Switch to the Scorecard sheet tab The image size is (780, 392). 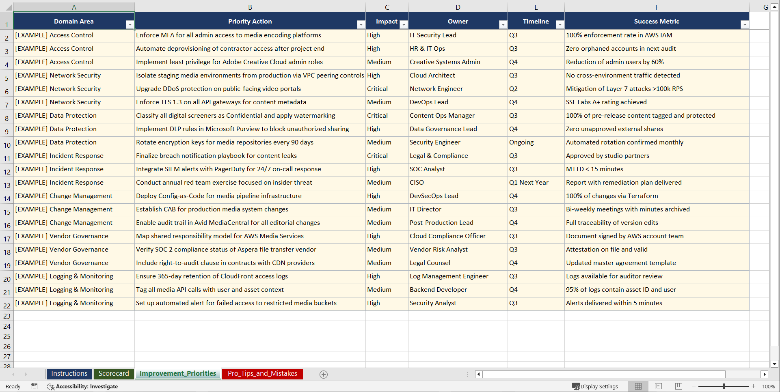pyautogui.click(x=114, y=374)
